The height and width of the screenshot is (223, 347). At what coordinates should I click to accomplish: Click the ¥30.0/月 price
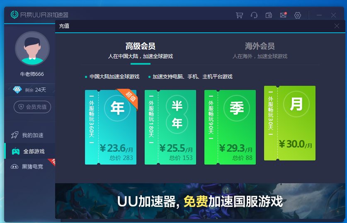296,144
